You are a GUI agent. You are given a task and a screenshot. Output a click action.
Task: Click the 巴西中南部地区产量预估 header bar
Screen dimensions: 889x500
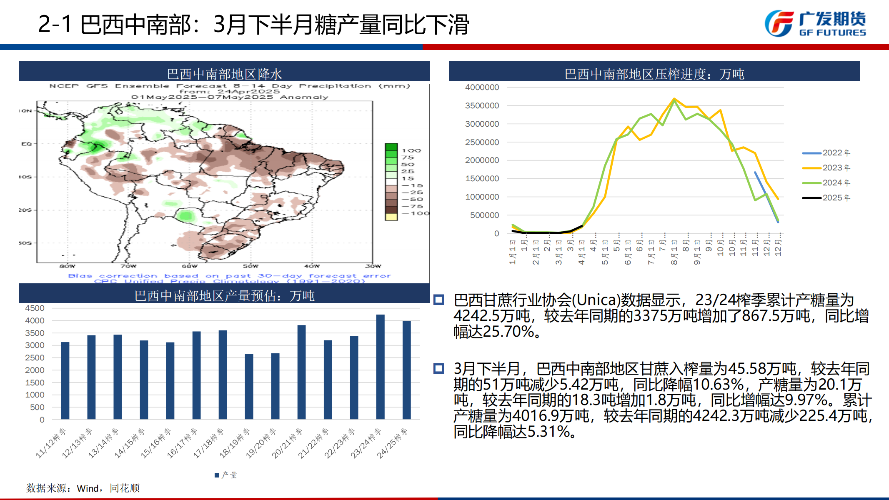pyautogui.click(x=224, y=294)
